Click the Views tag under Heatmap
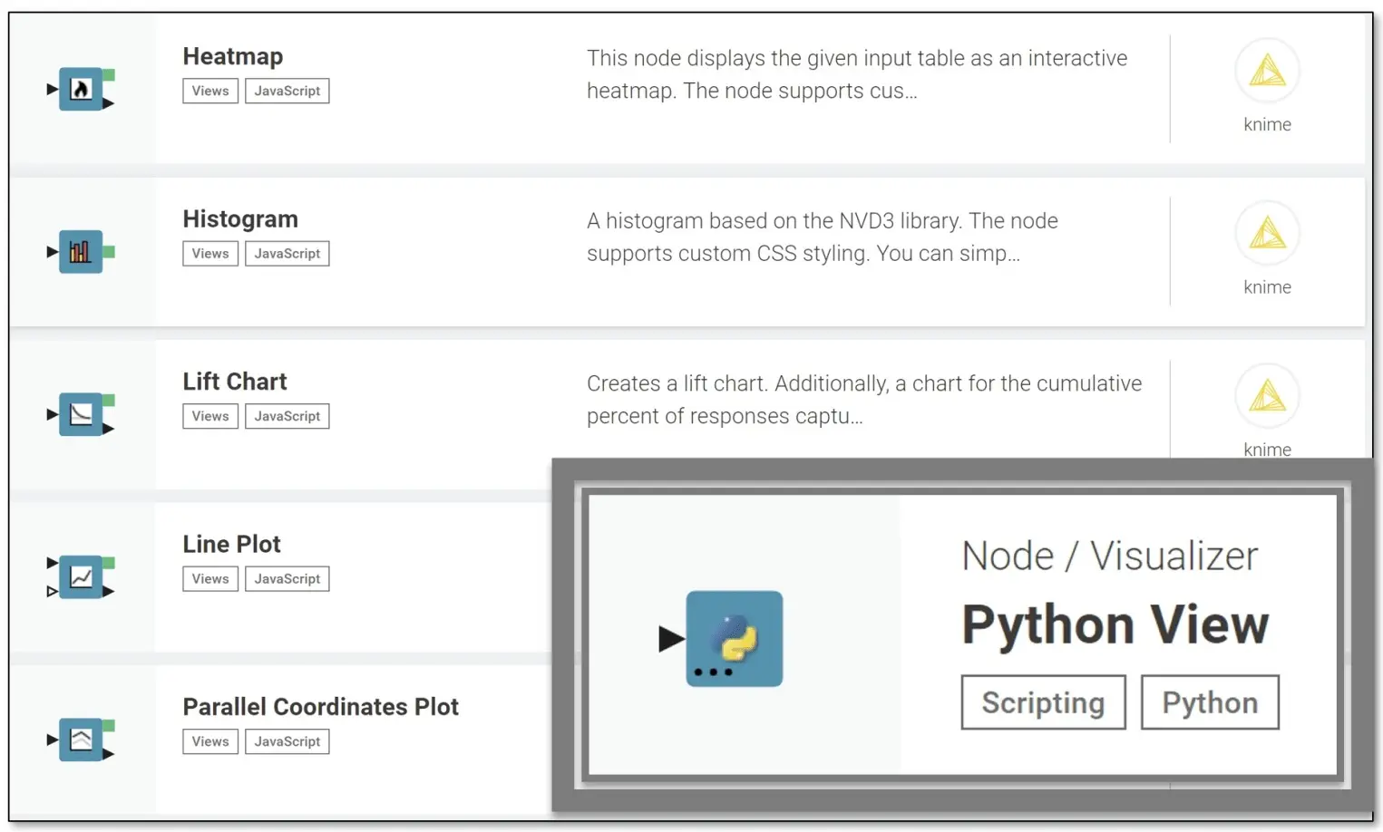This screenshot has height=832, width=1383. 210,91
